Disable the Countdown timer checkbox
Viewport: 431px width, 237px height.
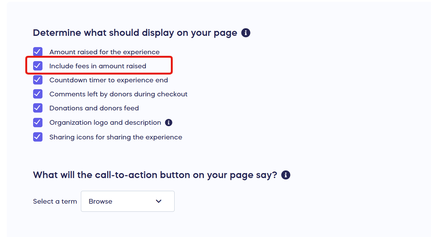click(x=38, y=80)
